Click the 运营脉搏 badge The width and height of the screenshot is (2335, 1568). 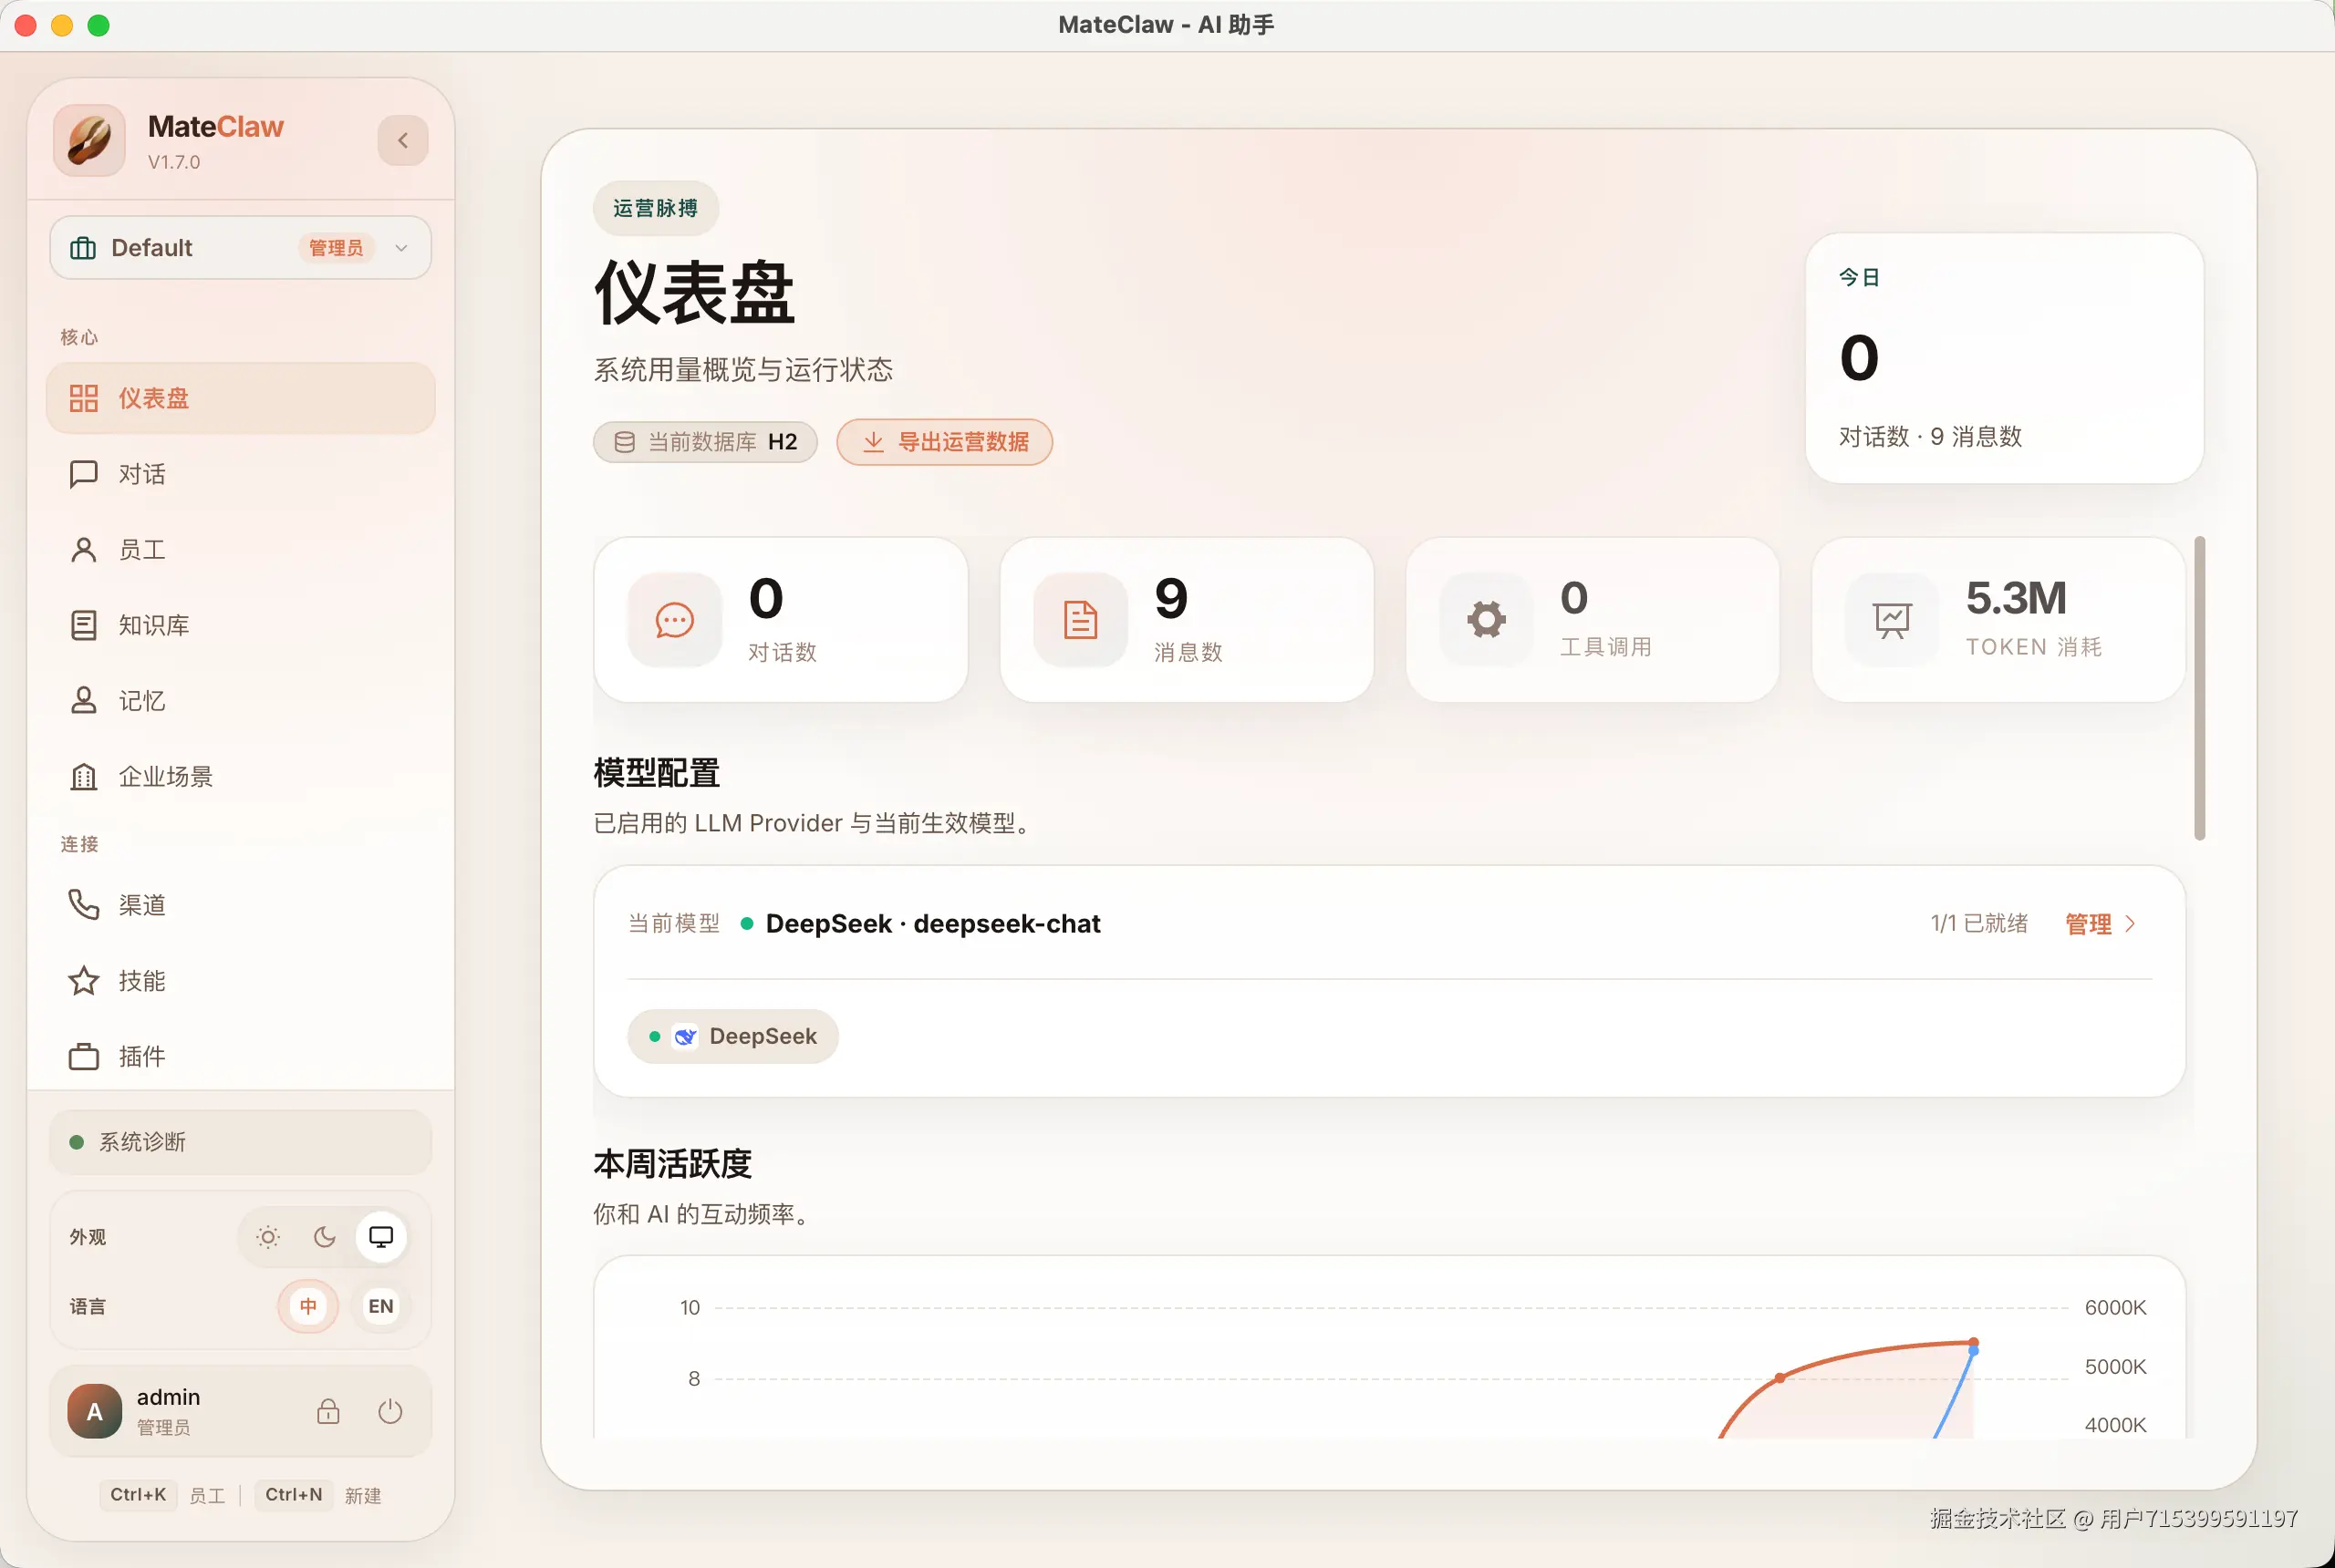pyautogui.click(x=655, y=208)
